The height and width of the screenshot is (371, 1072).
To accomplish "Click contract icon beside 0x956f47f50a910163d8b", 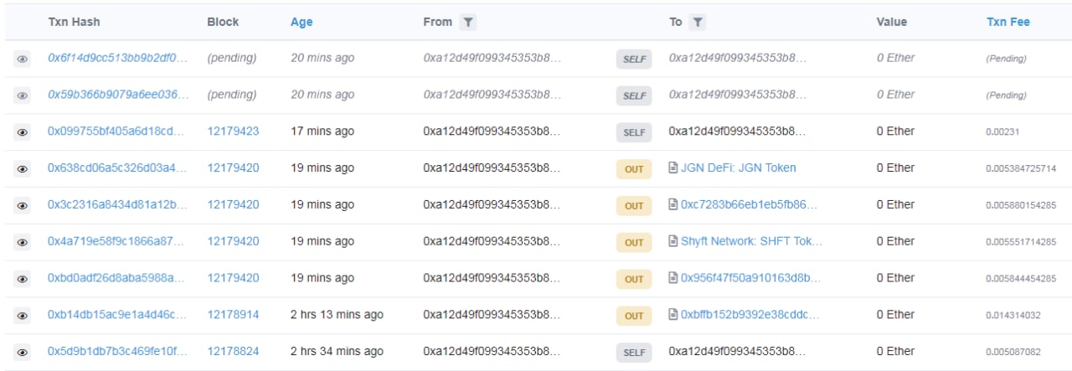I will (673, 278).
